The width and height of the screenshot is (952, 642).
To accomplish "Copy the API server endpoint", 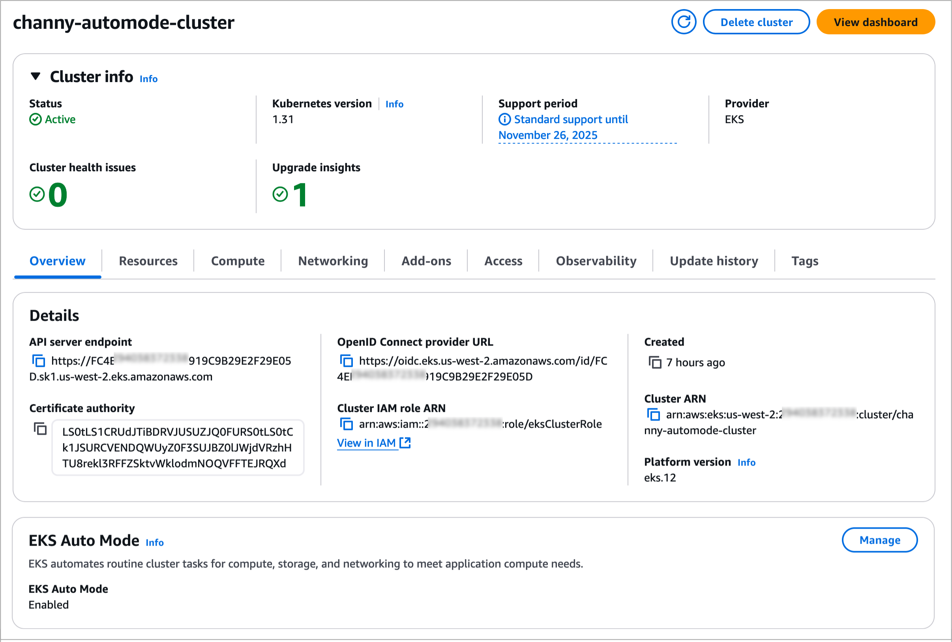I will pos(38,361).
